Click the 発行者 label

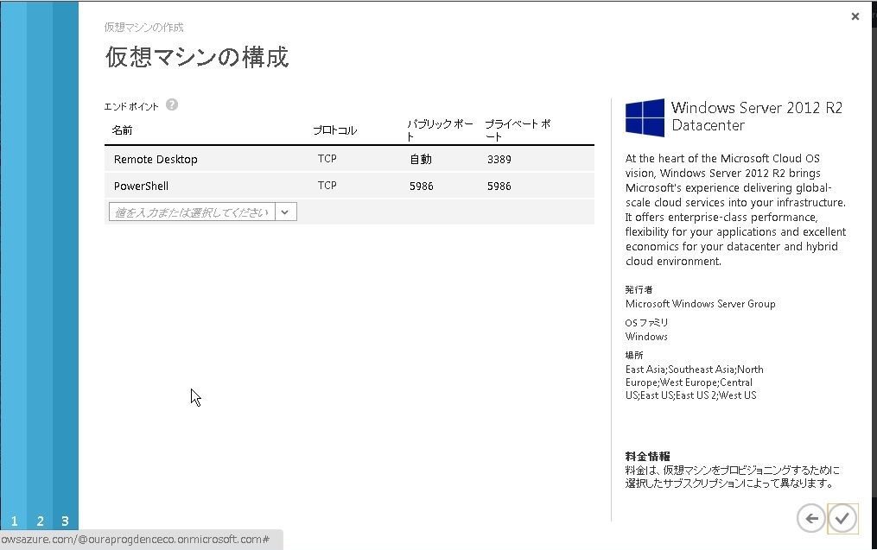(x=639, y=289)
